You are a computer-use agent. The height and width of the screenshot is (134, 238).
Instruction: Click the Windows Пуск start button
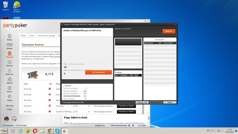4,131
